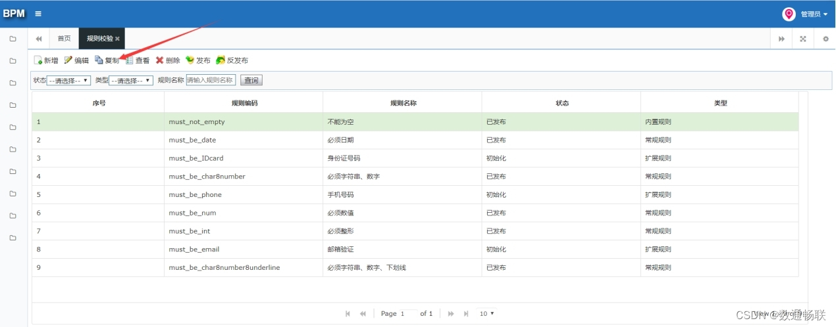Click 复制 copy toolbar button

click(x=107, y=60)
